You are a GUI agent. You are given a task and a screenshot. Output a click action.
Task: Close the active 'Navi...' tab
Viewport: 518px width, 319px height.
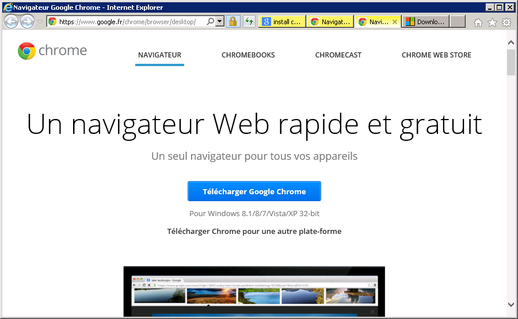(x=395, y=22)
